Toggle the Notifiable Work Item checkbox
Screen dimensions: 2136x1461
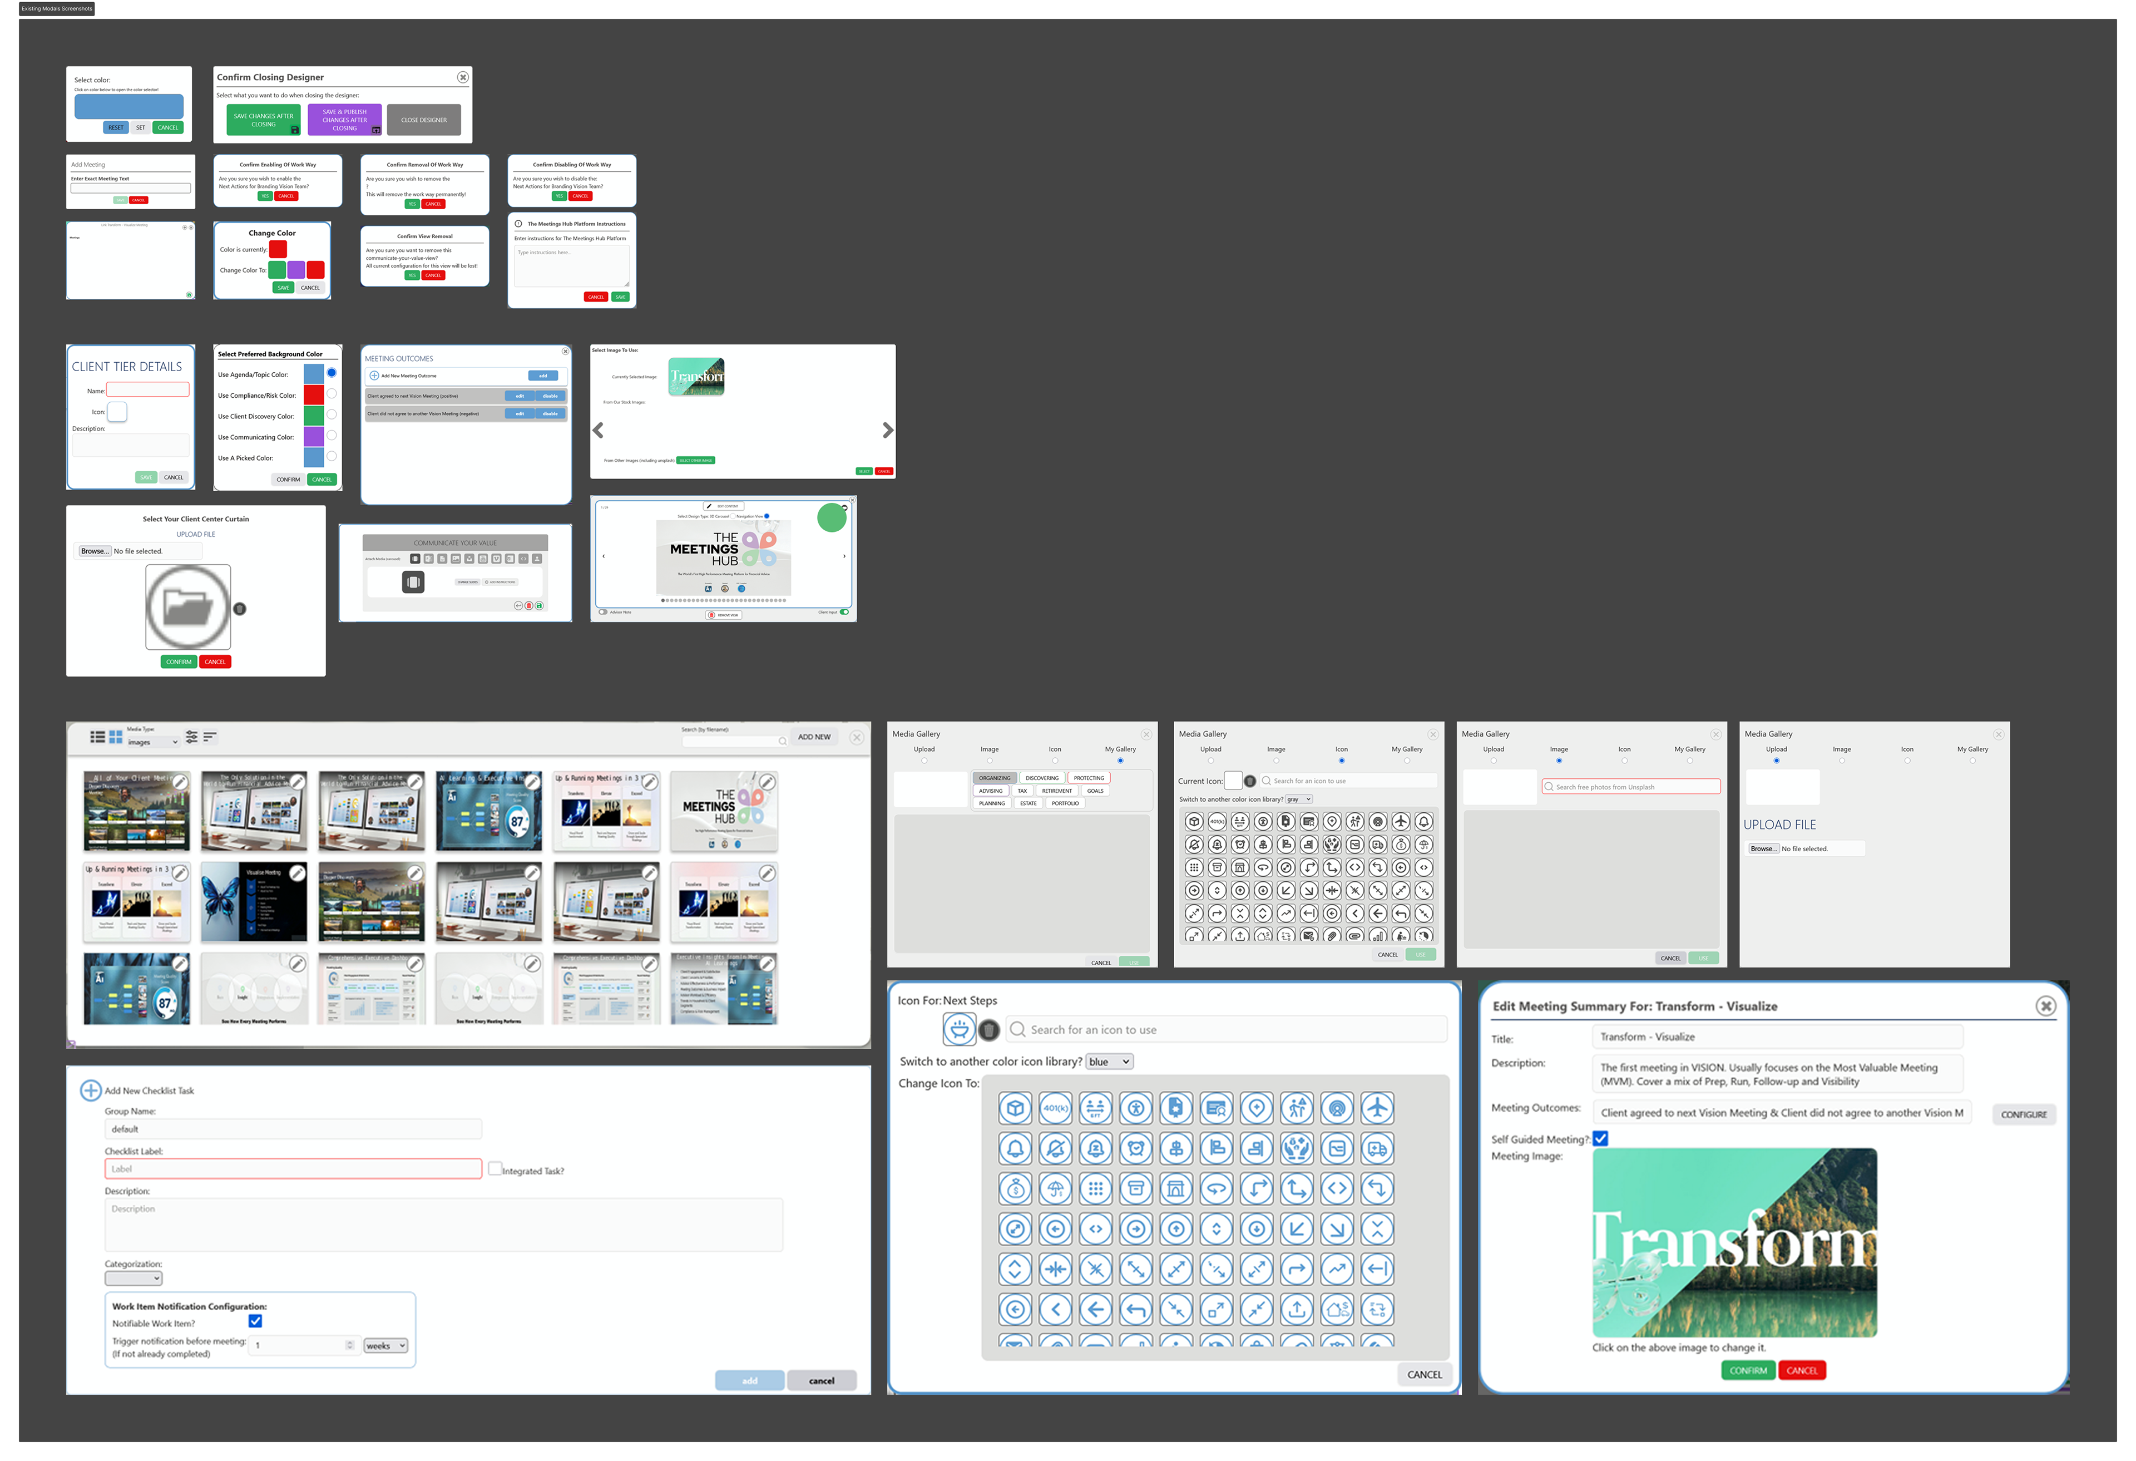255,1321
